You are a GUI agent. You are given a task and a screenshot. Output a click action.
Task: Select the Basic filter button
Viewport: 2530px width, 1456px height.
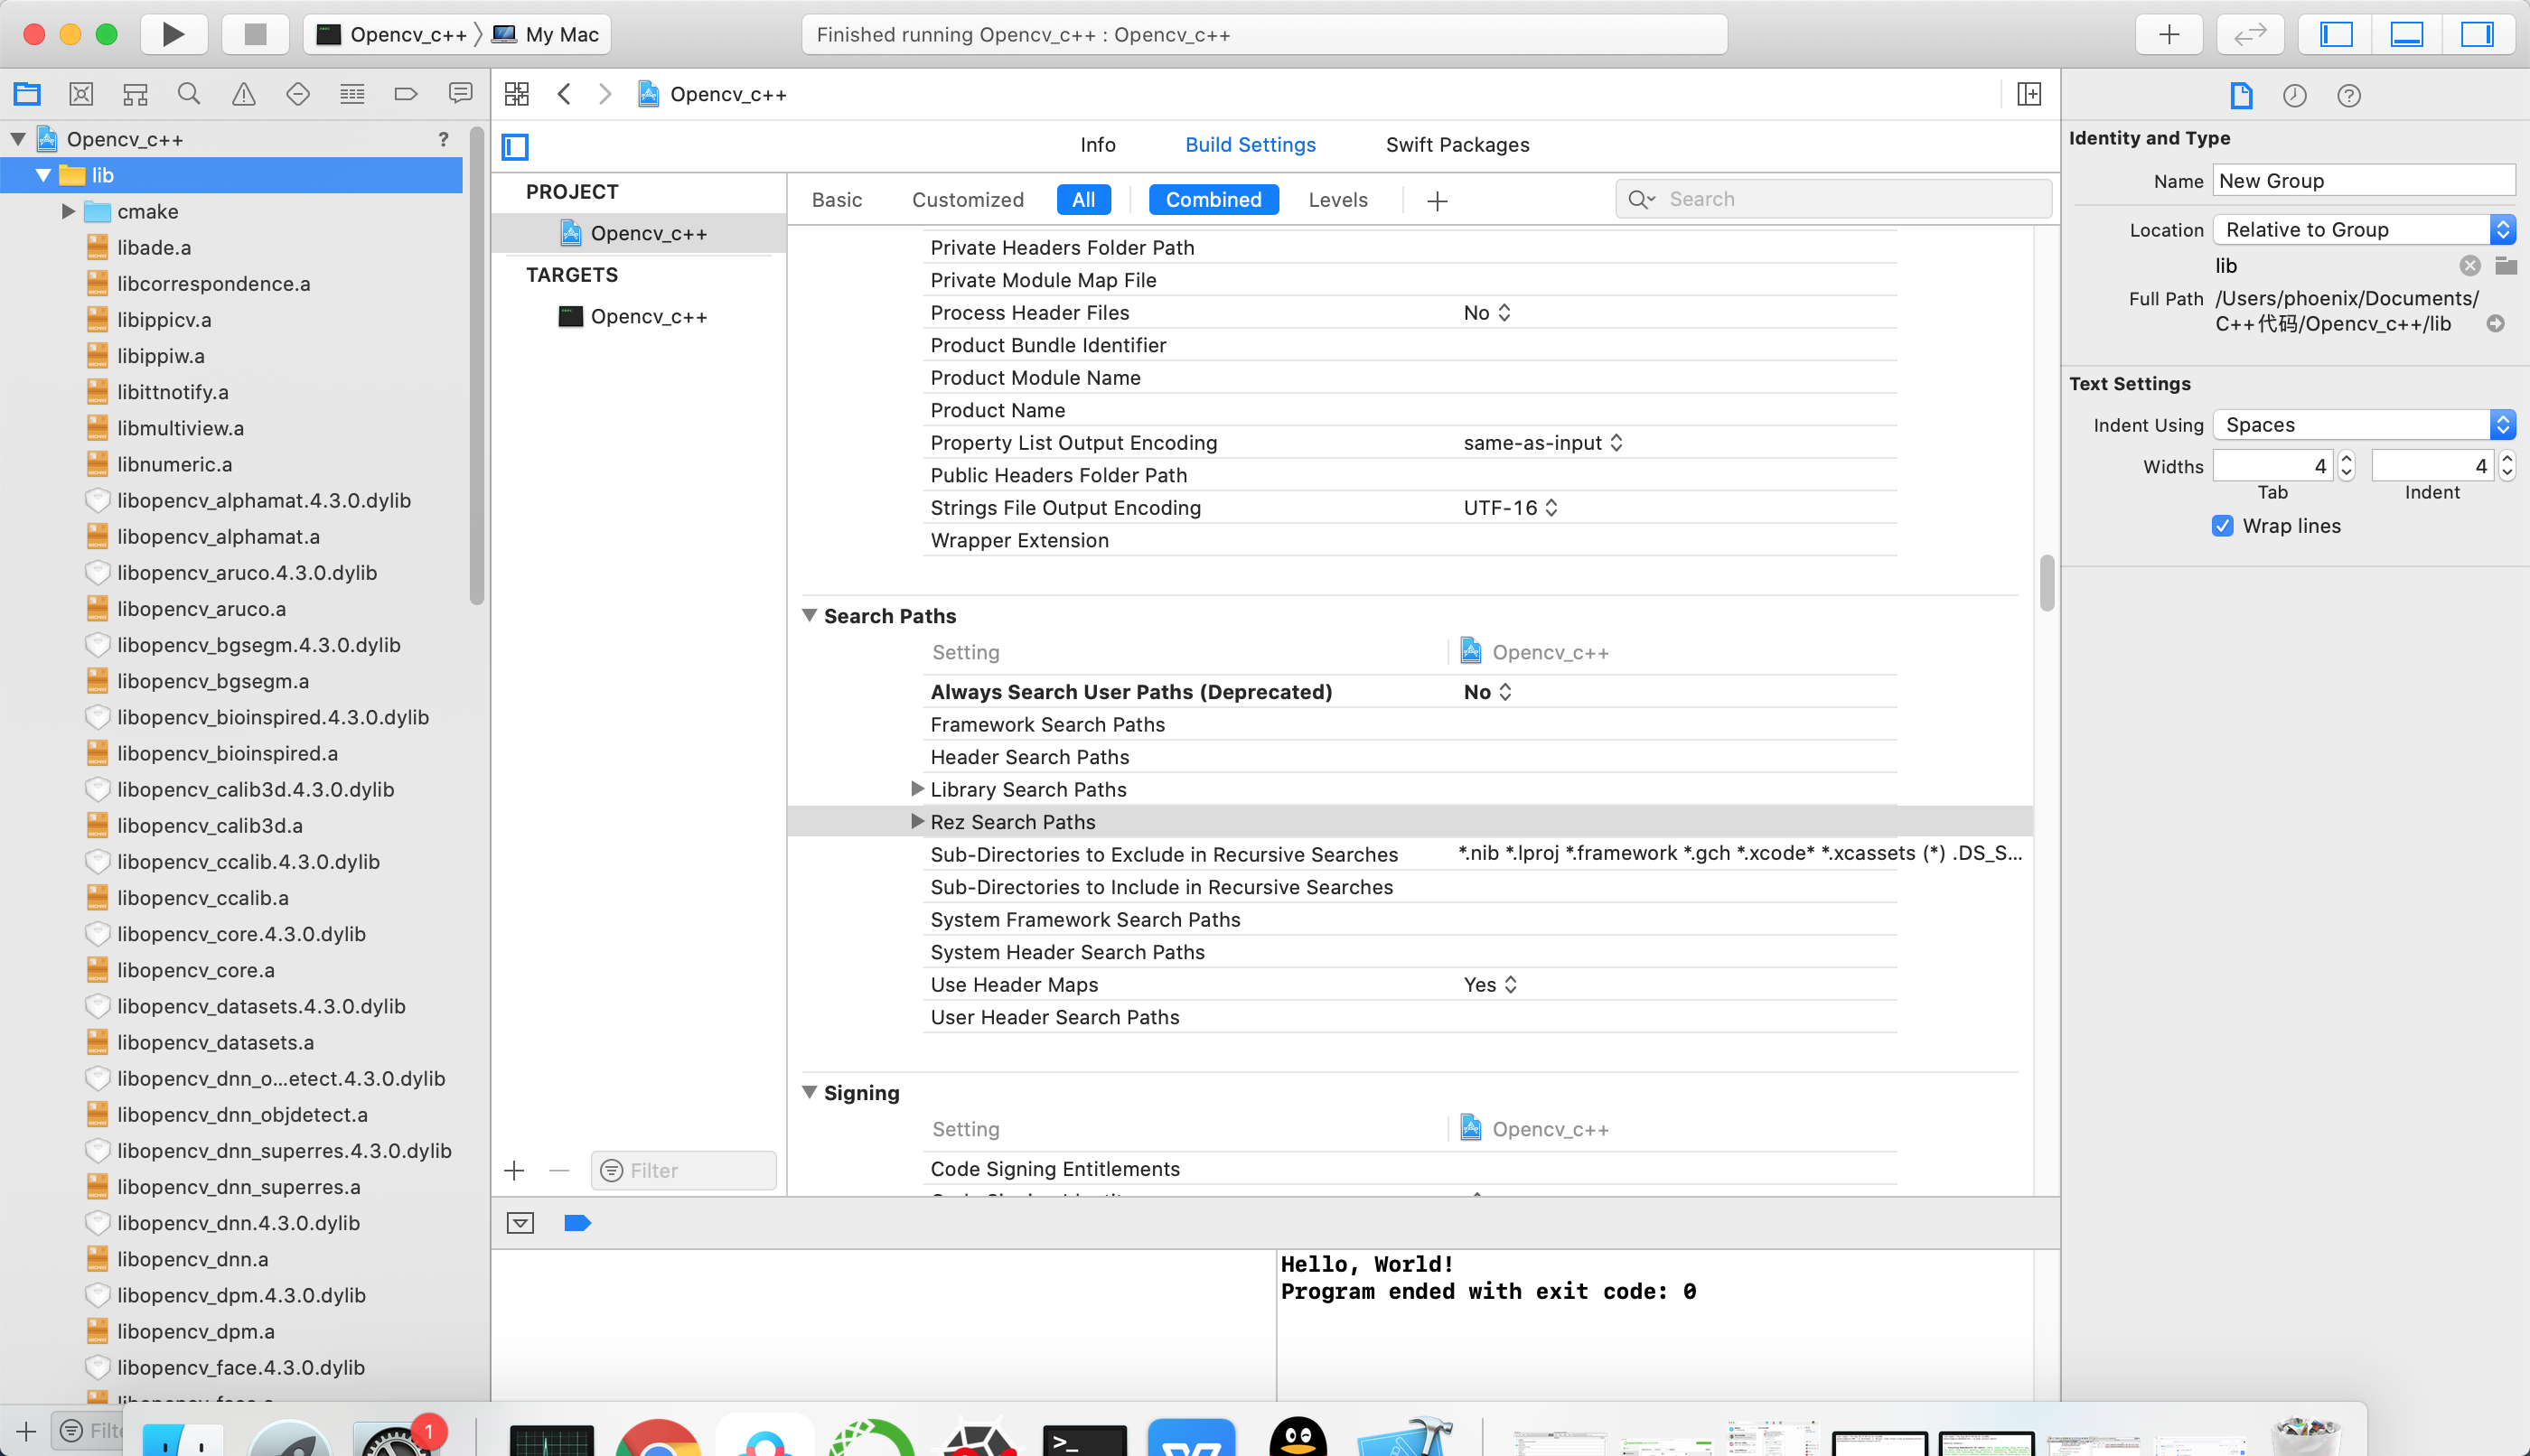click(837, 200)
